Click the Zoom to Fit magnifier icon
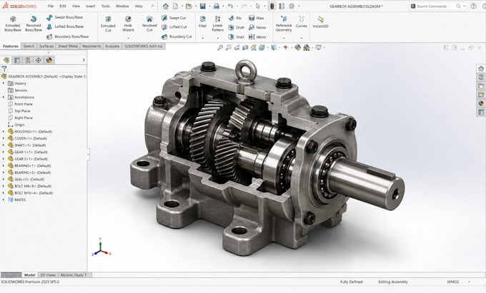Viewport: 486px width, 293px height. click(x=220, y=47)
